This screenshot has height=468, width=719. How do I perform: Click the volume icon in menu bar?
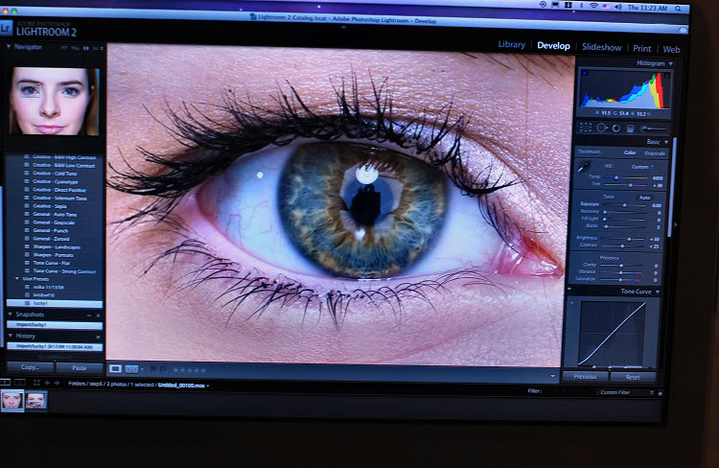618,7
